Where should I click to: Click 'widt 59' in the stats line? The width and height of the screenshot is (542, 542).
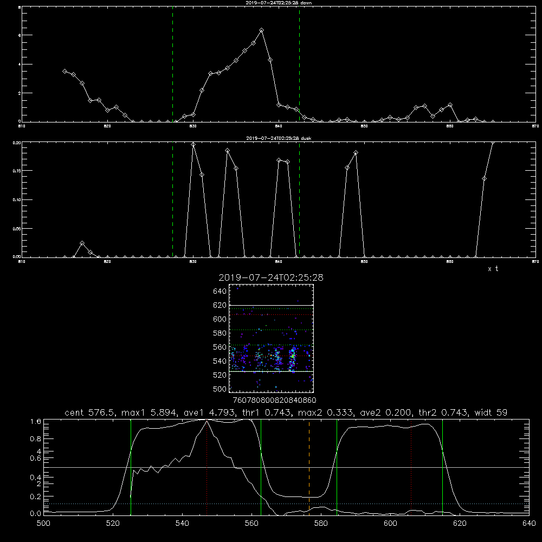[x=491, y=412]
